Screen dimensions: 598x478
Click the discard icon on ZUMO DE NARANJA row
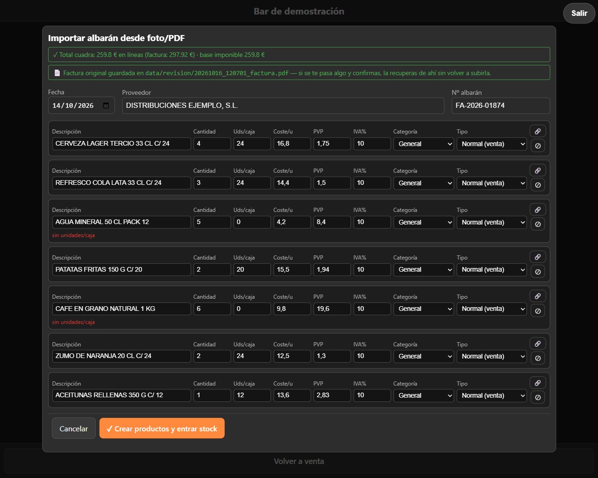tap(538, 358)
